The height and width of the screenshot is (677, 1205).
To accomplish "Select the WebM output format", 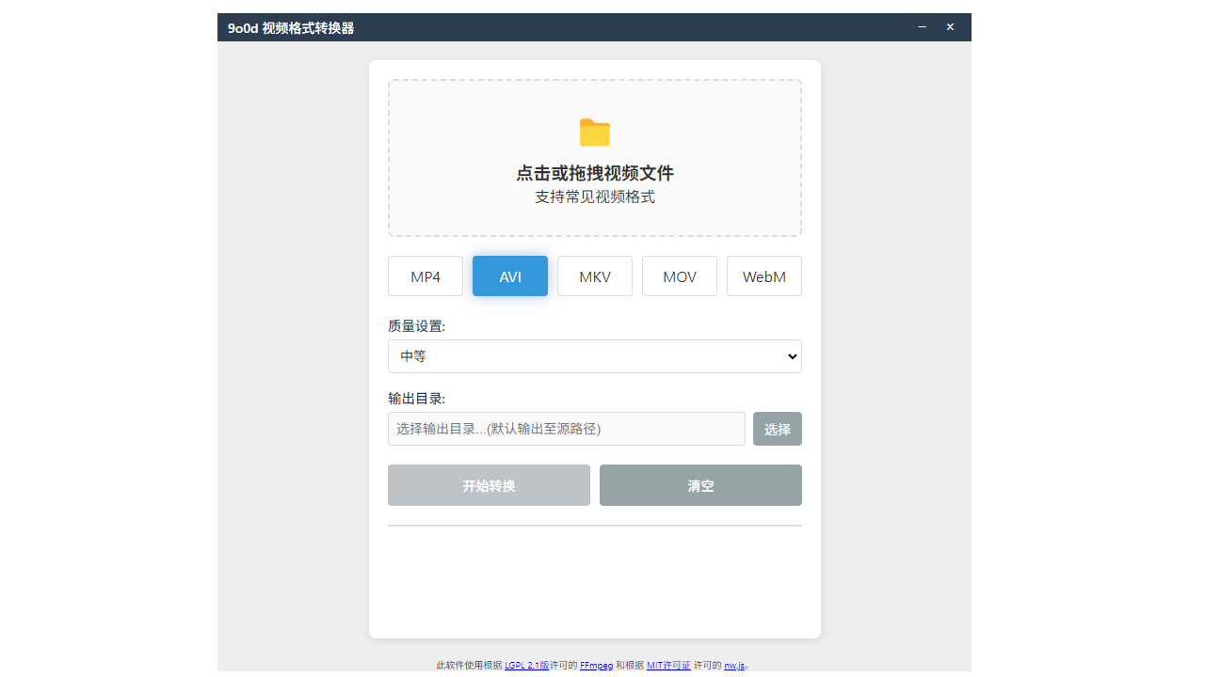I will pos(763,276).
